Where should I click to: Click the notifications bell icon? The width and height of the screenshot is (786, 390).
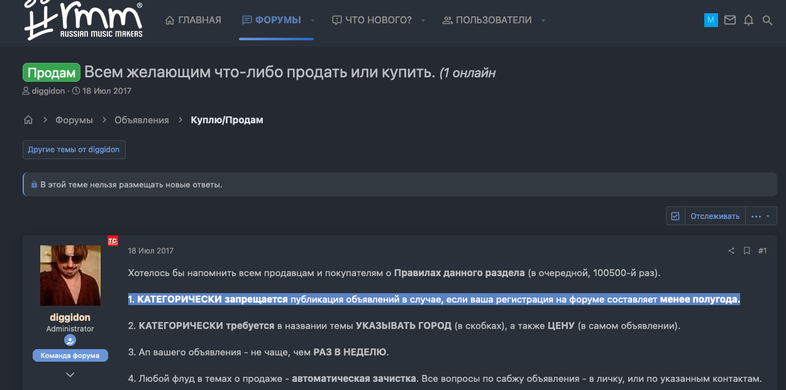click(x=748, y=20)
